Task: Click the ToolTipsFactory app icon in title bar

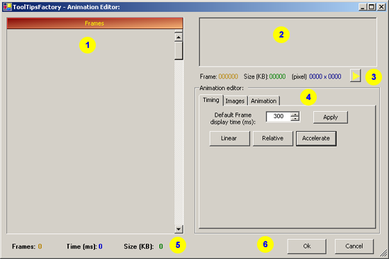Action: [7, 7]
